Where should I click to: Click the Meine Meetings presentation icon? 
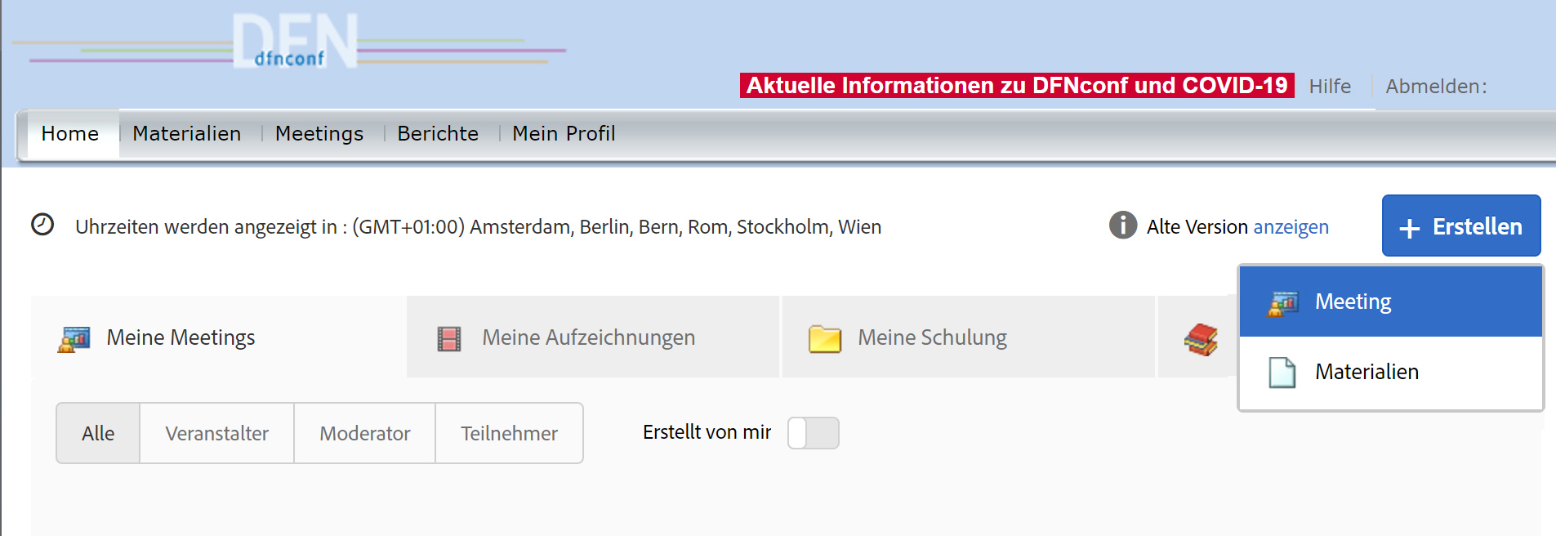point(74,338)
